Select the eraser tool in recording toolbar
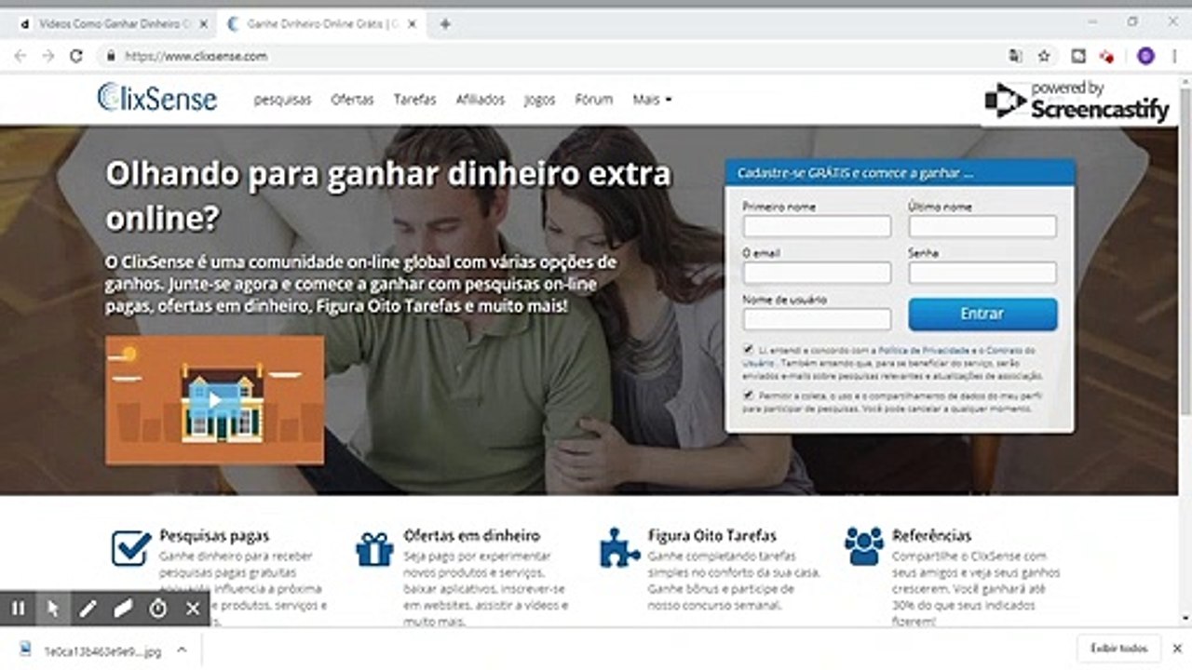1192x670 pixels. click(123, 609)
